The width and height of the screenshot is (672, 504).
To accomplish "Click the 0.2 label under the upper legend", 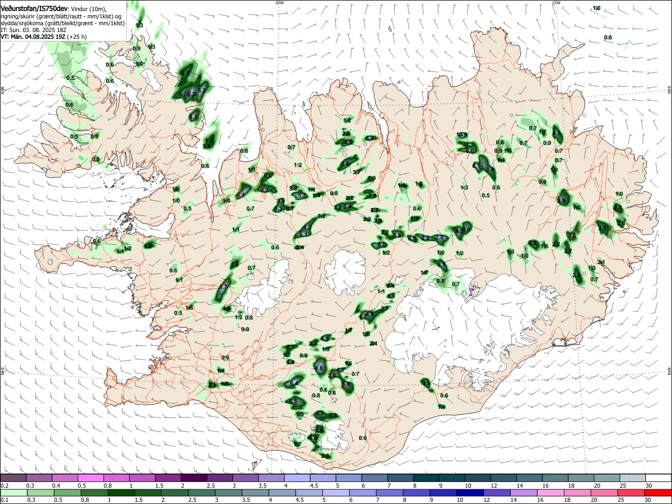I will pos(4,486).
